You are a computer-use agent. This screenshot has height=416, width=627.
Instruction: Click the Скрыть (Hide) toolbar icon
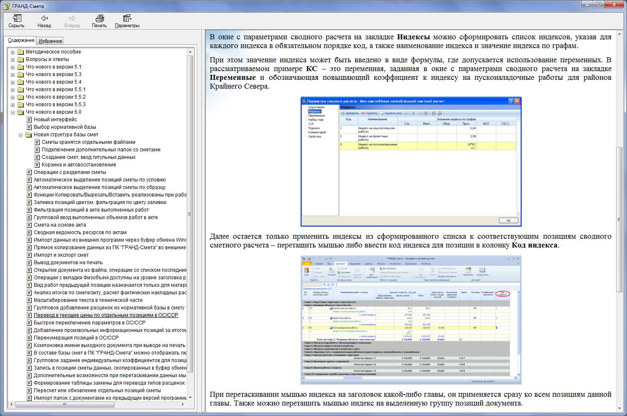point(17,18)
